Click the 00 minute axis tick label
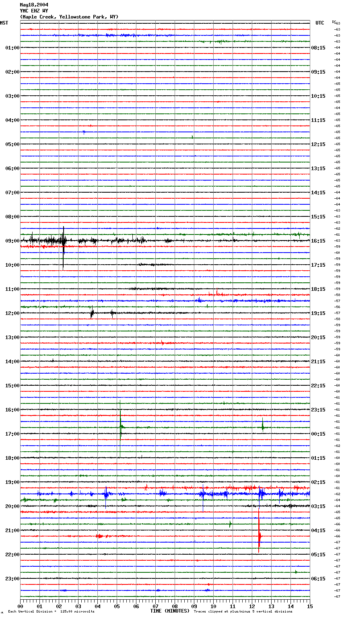The width and height of the screenshot is (342, 617). pyautogui.click(x=21, y=606)
